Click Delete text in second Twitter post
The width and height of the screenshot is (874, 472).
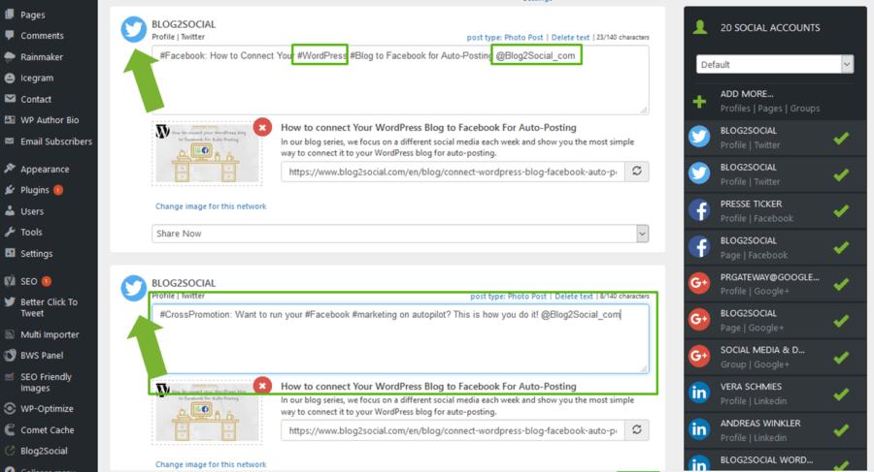[x=574, y=297]
